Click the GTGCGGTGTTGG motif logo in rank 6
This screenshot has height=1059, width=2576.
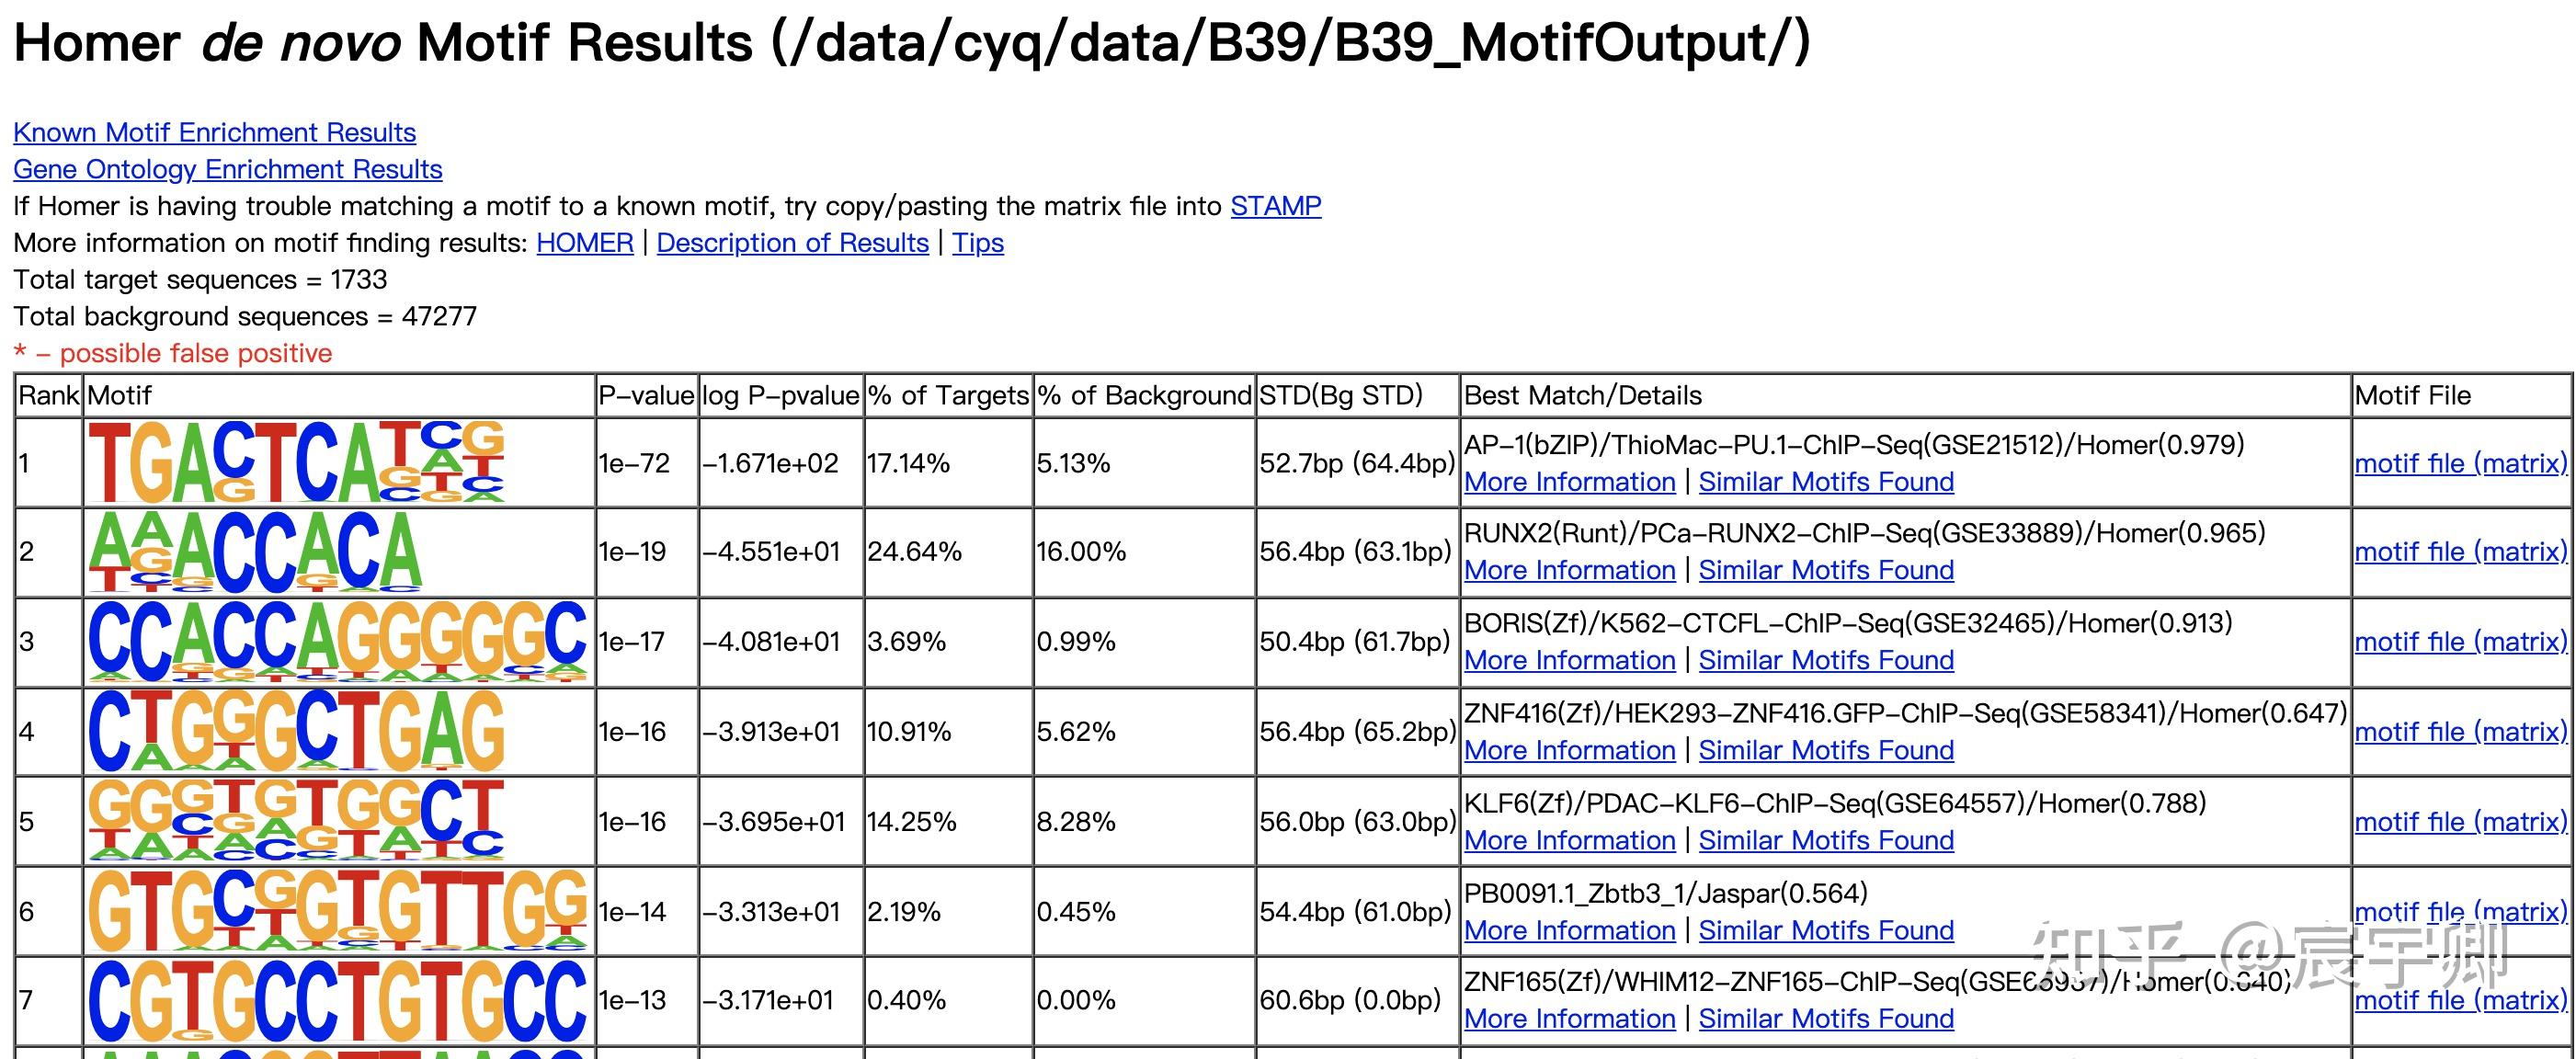(x=337, y=911)
